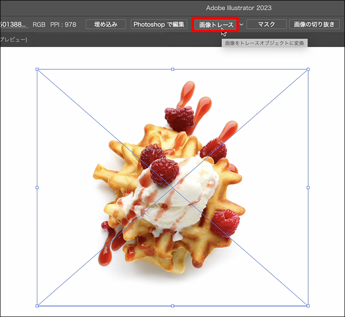
Task: Click the 画像の切り抜き (Crop Image) button
Action: point(314,24)
